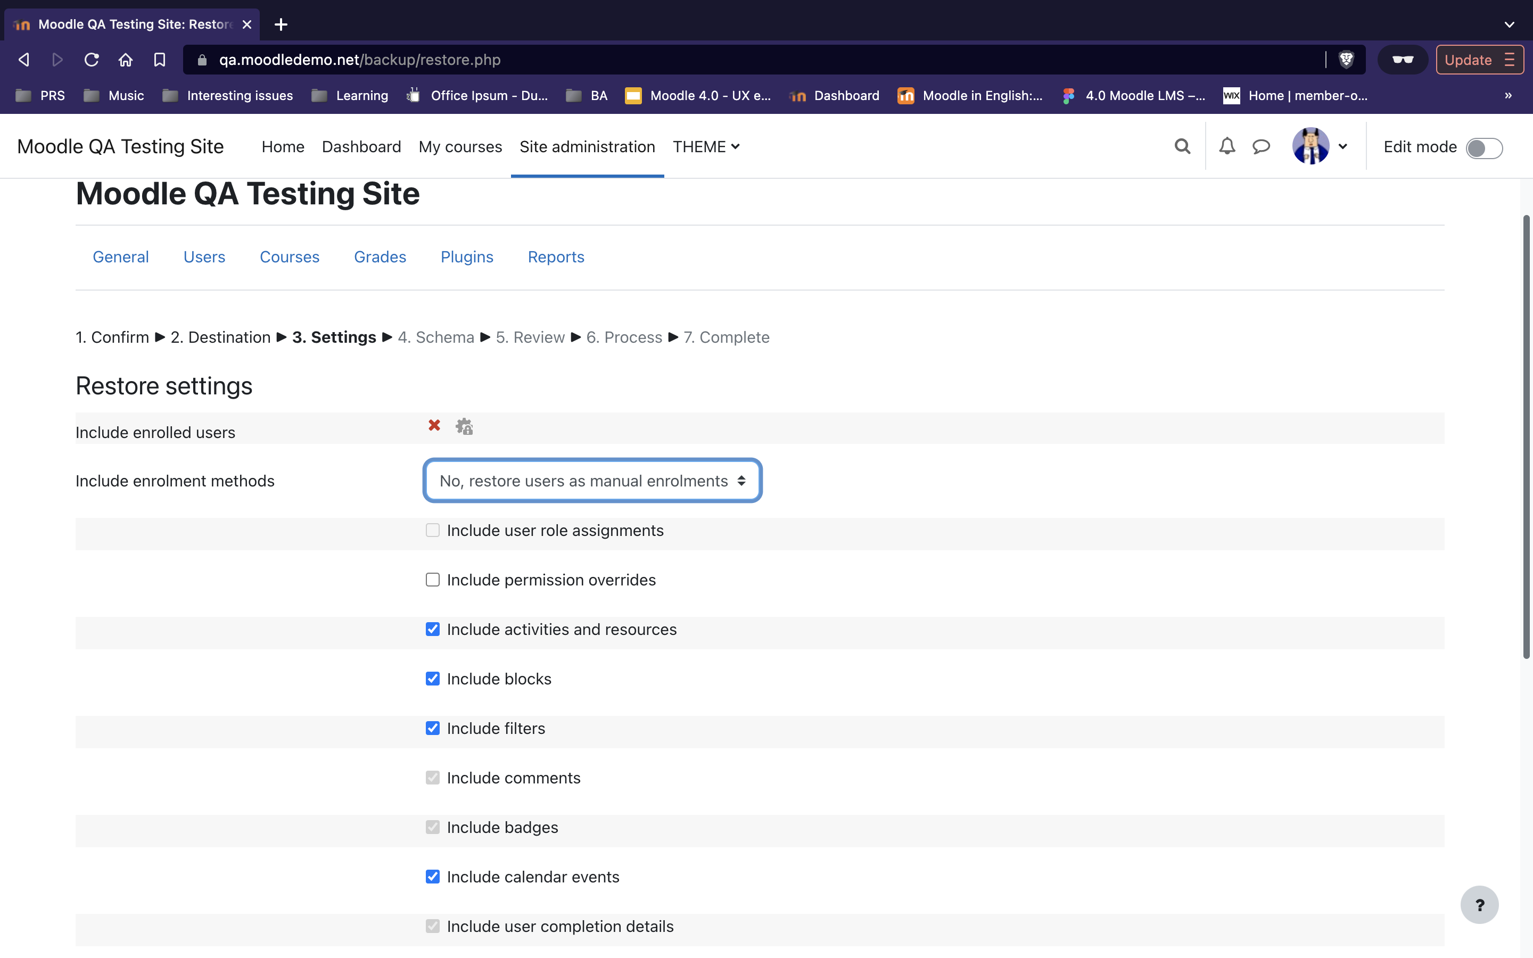The height and width of the screenshot is (958, 1533).
Task: Open the Interesting issues bookmark folder
Action: pos(228,95)
